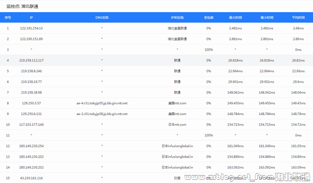Click the 最小时间 column header
The height and width of the screenshot is (183, 313).
tap(266, 17)
